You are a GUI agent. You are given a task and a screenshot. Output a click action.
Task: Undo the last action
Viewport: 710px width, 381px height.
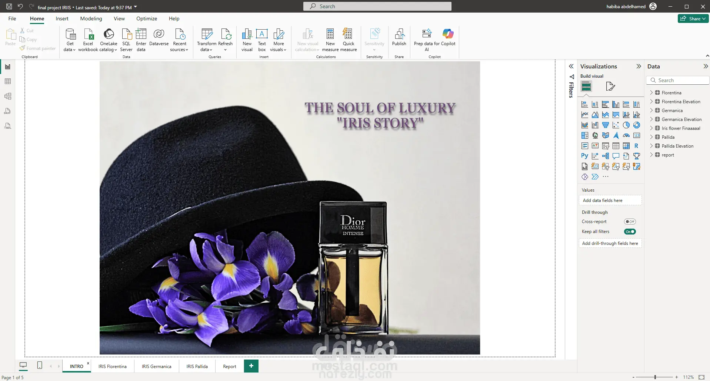click(20, 6)
